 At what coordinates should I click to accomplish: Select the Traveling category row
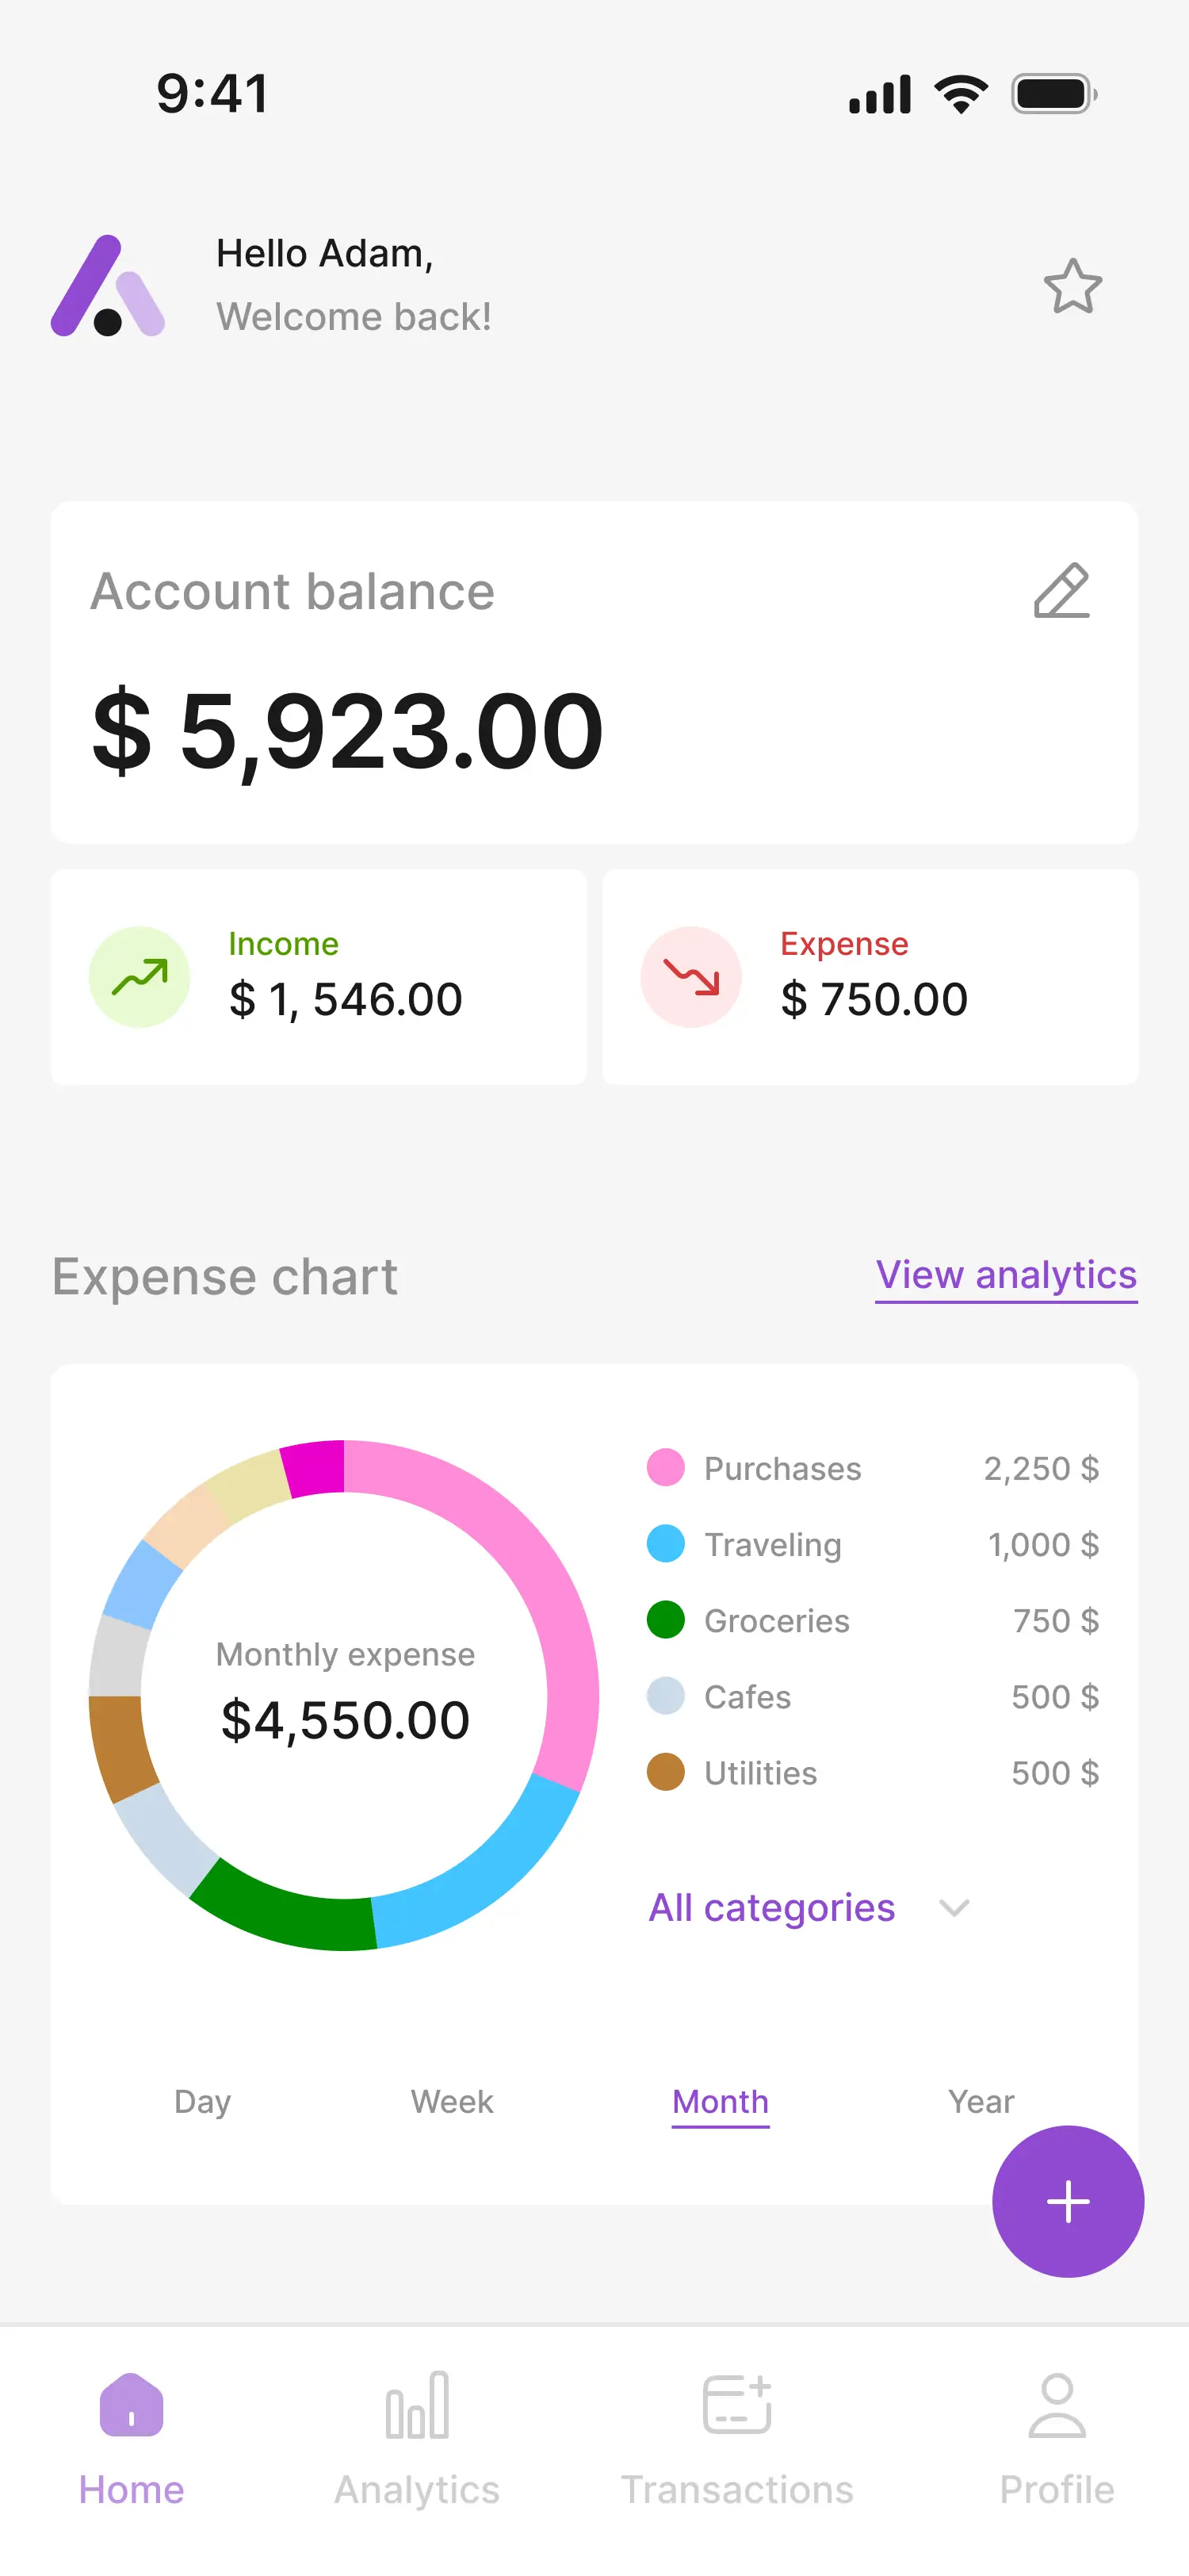tap(872, 1544)
